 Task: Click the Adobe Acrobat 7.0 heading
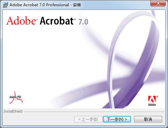tap(47, 21)
